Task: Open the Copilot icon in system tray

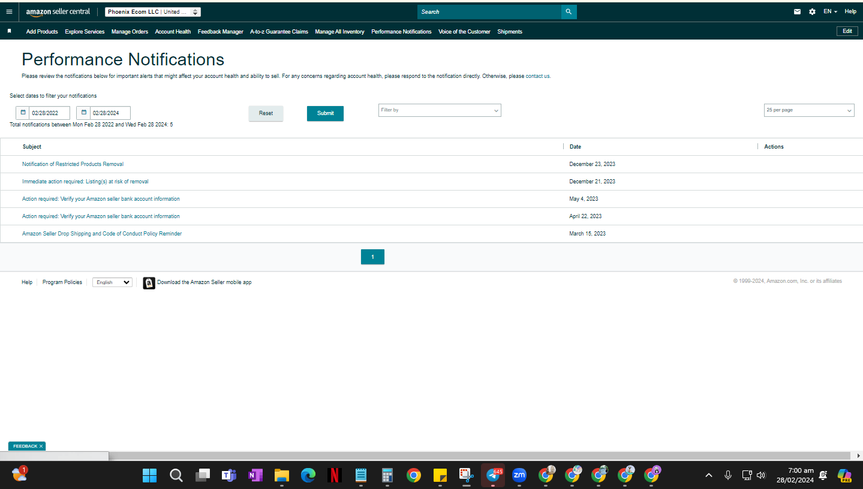Action: click(844, 476)
